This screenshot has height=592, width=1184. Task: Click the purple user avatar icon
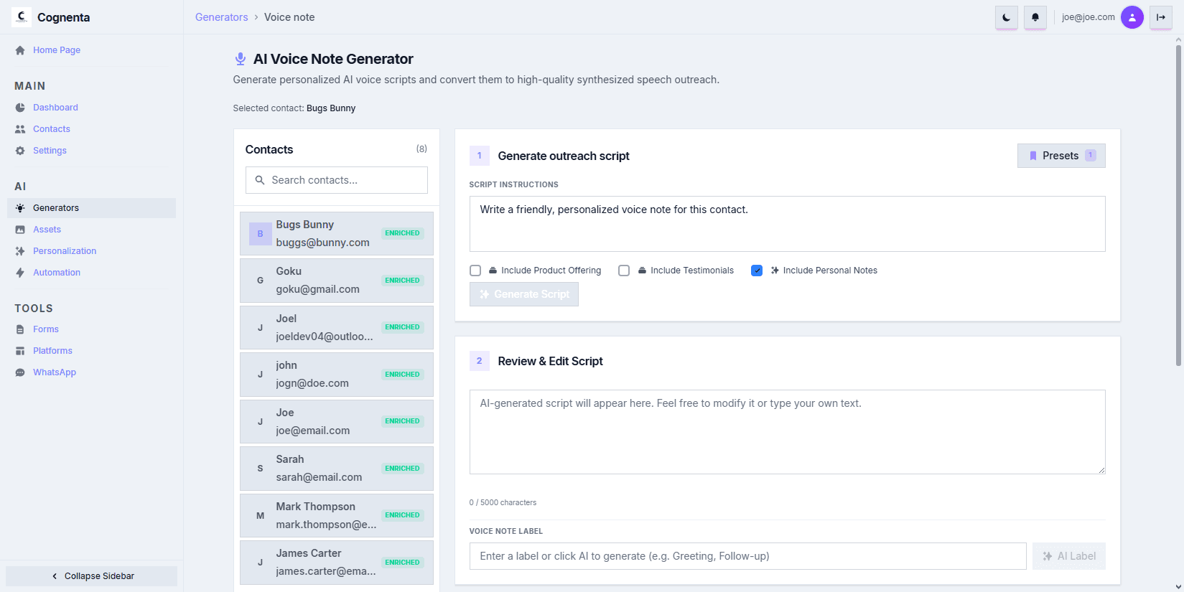(x=1132, y=17)
